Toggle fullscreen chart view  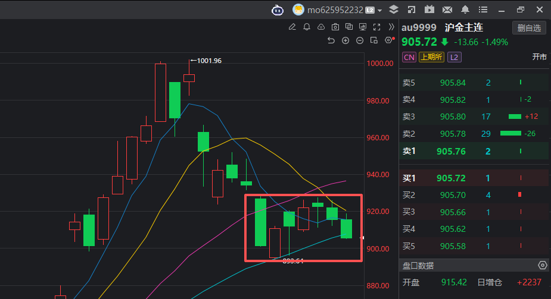tap(376, 27)
